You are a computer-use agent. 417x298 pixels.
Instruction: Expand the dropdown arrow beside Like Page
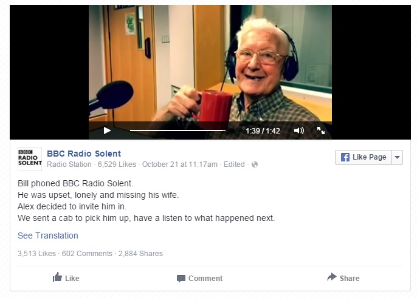(x=398, y=157)
